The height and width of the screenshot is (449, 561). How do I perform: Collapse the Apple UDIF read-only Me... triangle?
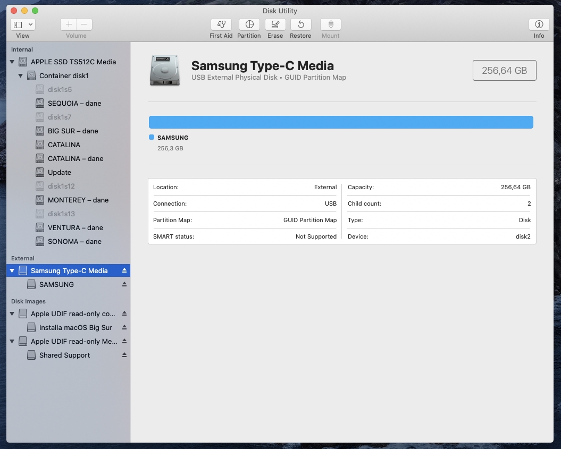(12, 341)
